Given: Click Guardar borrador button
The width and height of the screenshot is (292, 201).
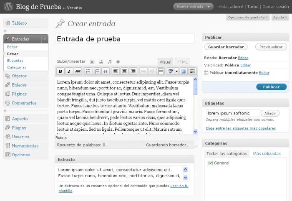Looking at the screenshot, I should [x=226, y=47].
